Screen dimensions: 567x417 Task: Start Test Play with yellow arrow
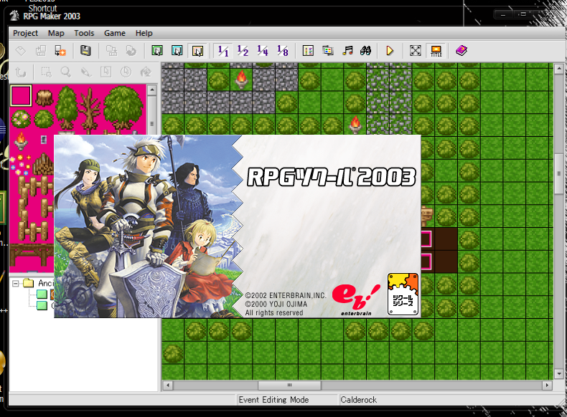tap(390, 51)
